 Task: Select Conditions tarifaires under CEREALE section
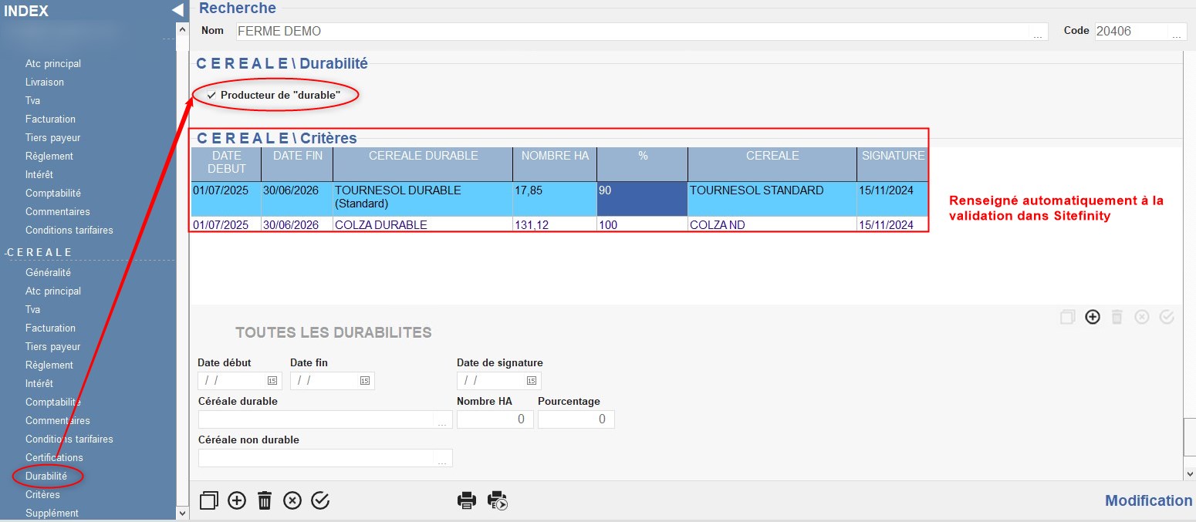[x=69, y=439]
